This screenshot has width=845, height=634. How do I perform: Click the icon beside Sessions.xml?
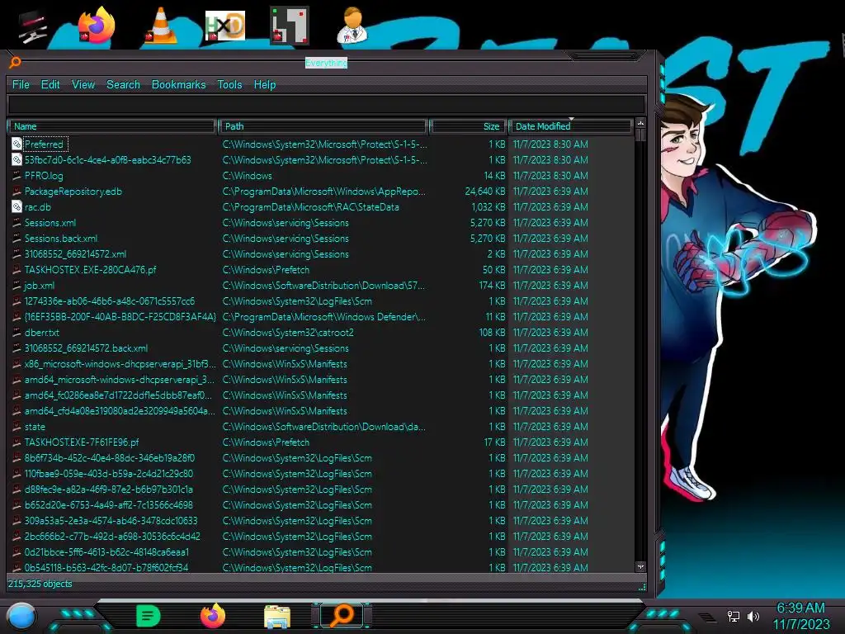pos(17,223)
